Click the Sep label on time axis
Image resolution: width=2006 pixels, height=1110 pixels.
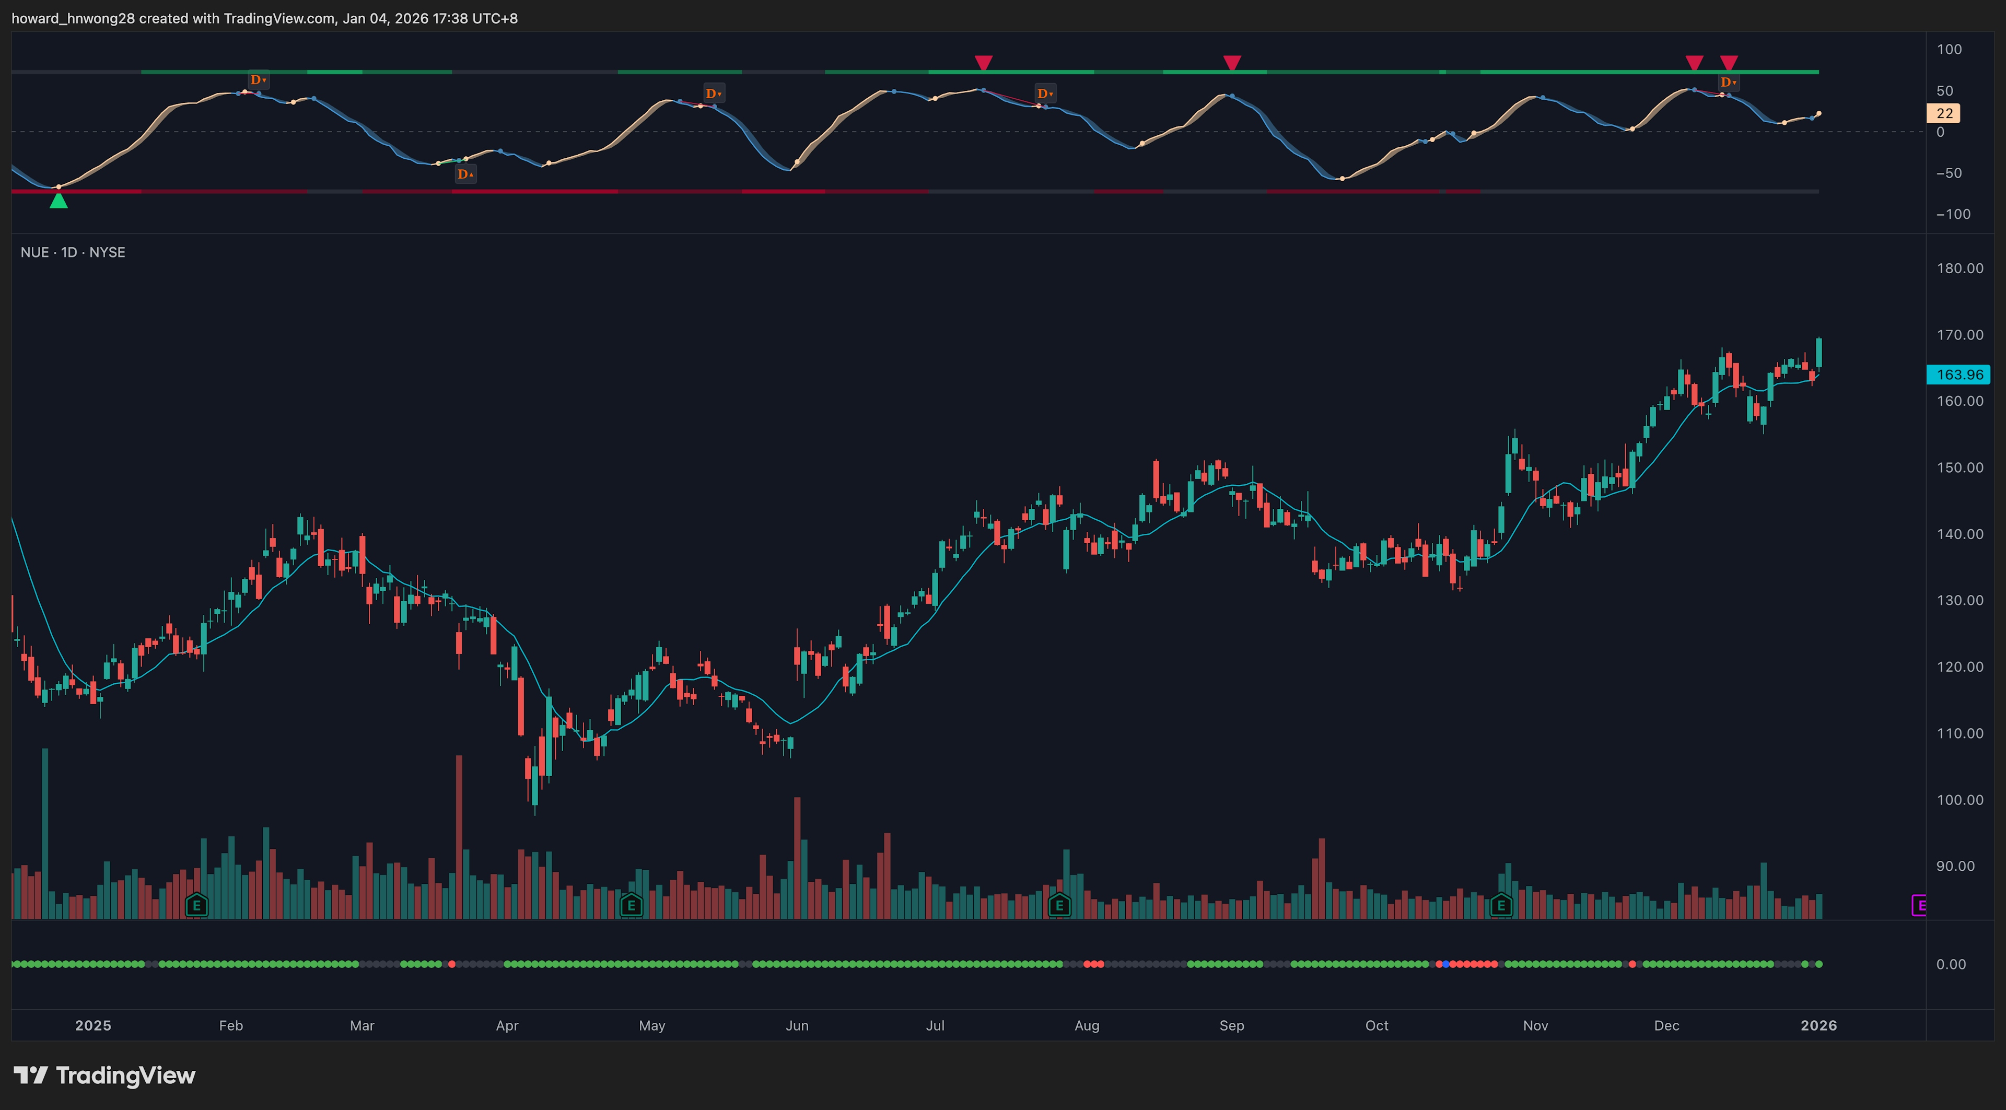point(1231,1025)
